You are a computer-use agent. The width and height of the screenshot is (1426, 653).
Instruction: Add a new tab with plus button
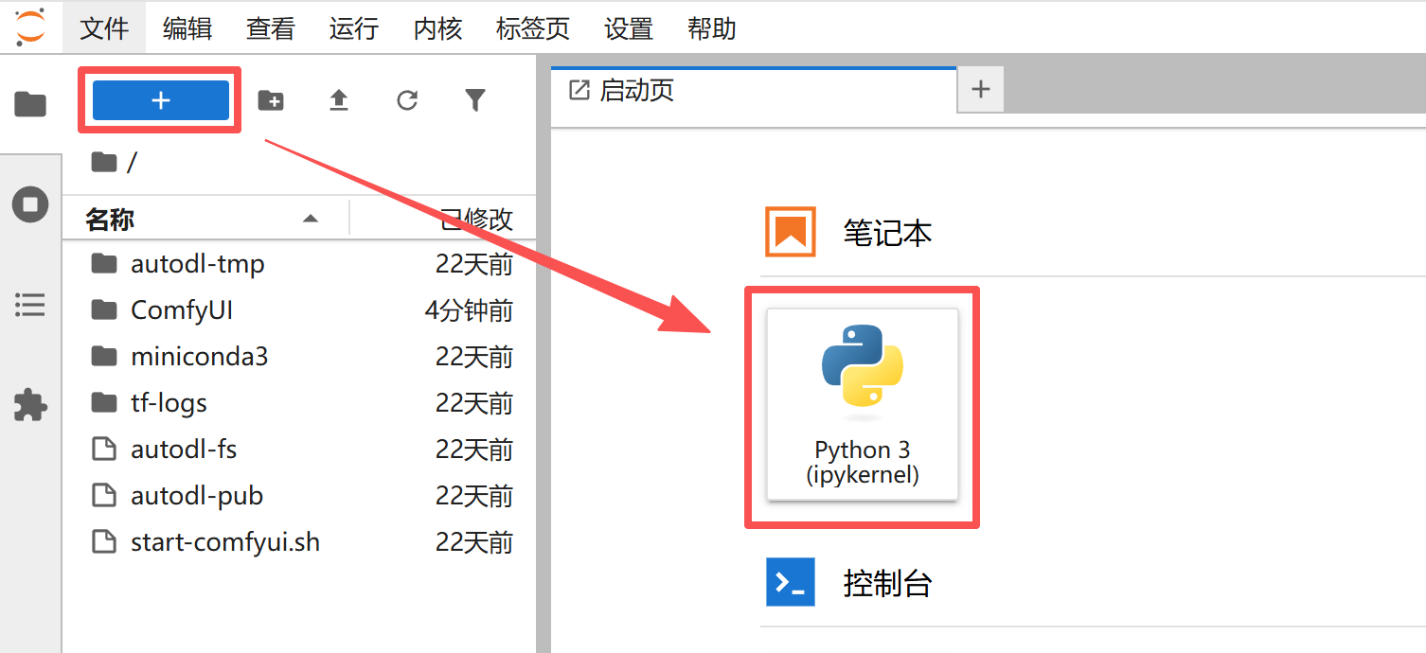point(981,91)
